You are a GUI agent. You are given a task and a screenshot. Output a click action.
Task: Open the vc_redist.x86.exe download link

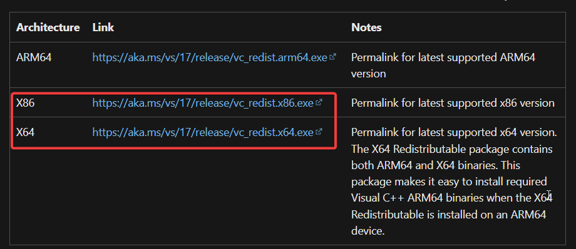(x=203, y=103)
